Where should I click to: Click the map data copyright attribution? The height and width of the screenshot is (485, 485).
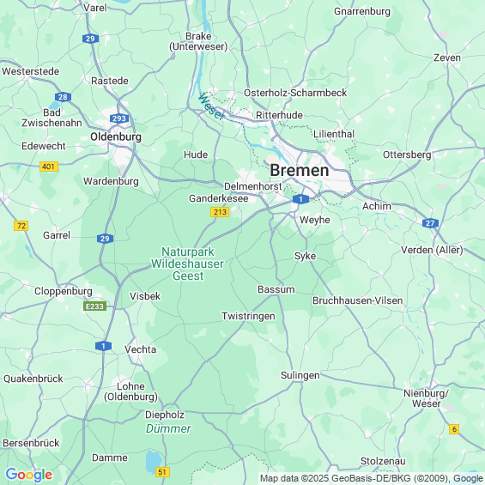371,478
